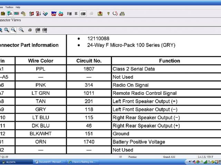This screenshot has height=165, width=221.
Task: Click the Class 2 Serial Data cell
Action: tap(134, 69)
